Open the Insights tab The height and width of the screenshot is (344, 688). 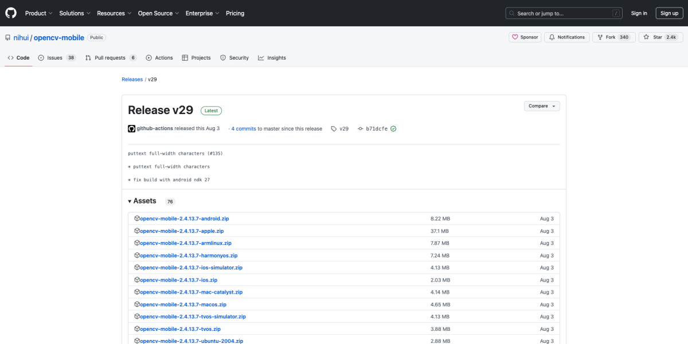click(x=272, y=58)
